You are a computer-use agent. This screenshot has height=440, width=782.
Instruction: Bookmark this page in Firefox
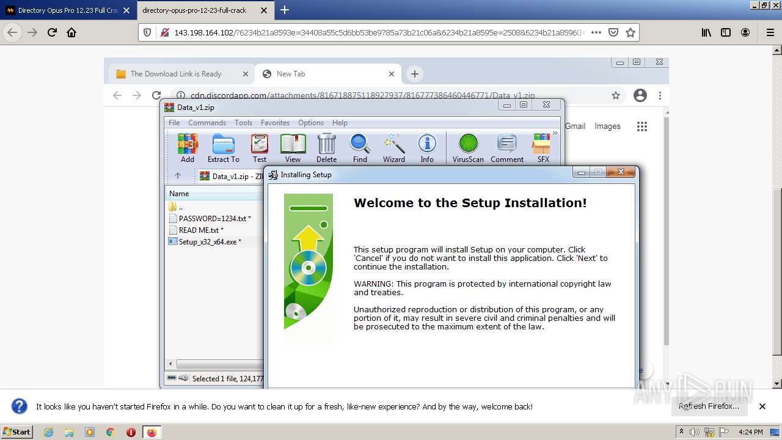point(630,32)
